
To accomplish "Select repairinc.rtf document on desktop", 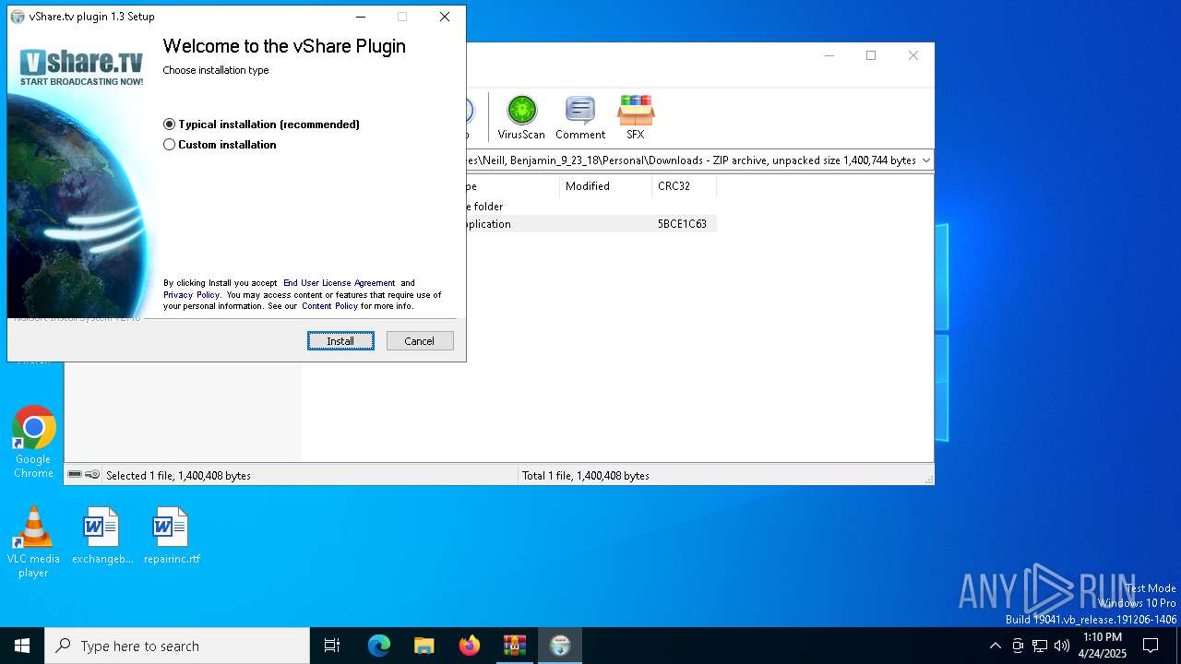I will pos(172,536).
